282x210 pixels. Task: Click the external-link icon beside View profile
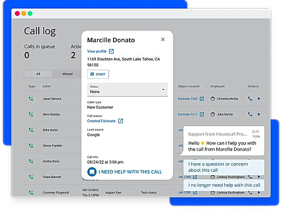(111, 51)
